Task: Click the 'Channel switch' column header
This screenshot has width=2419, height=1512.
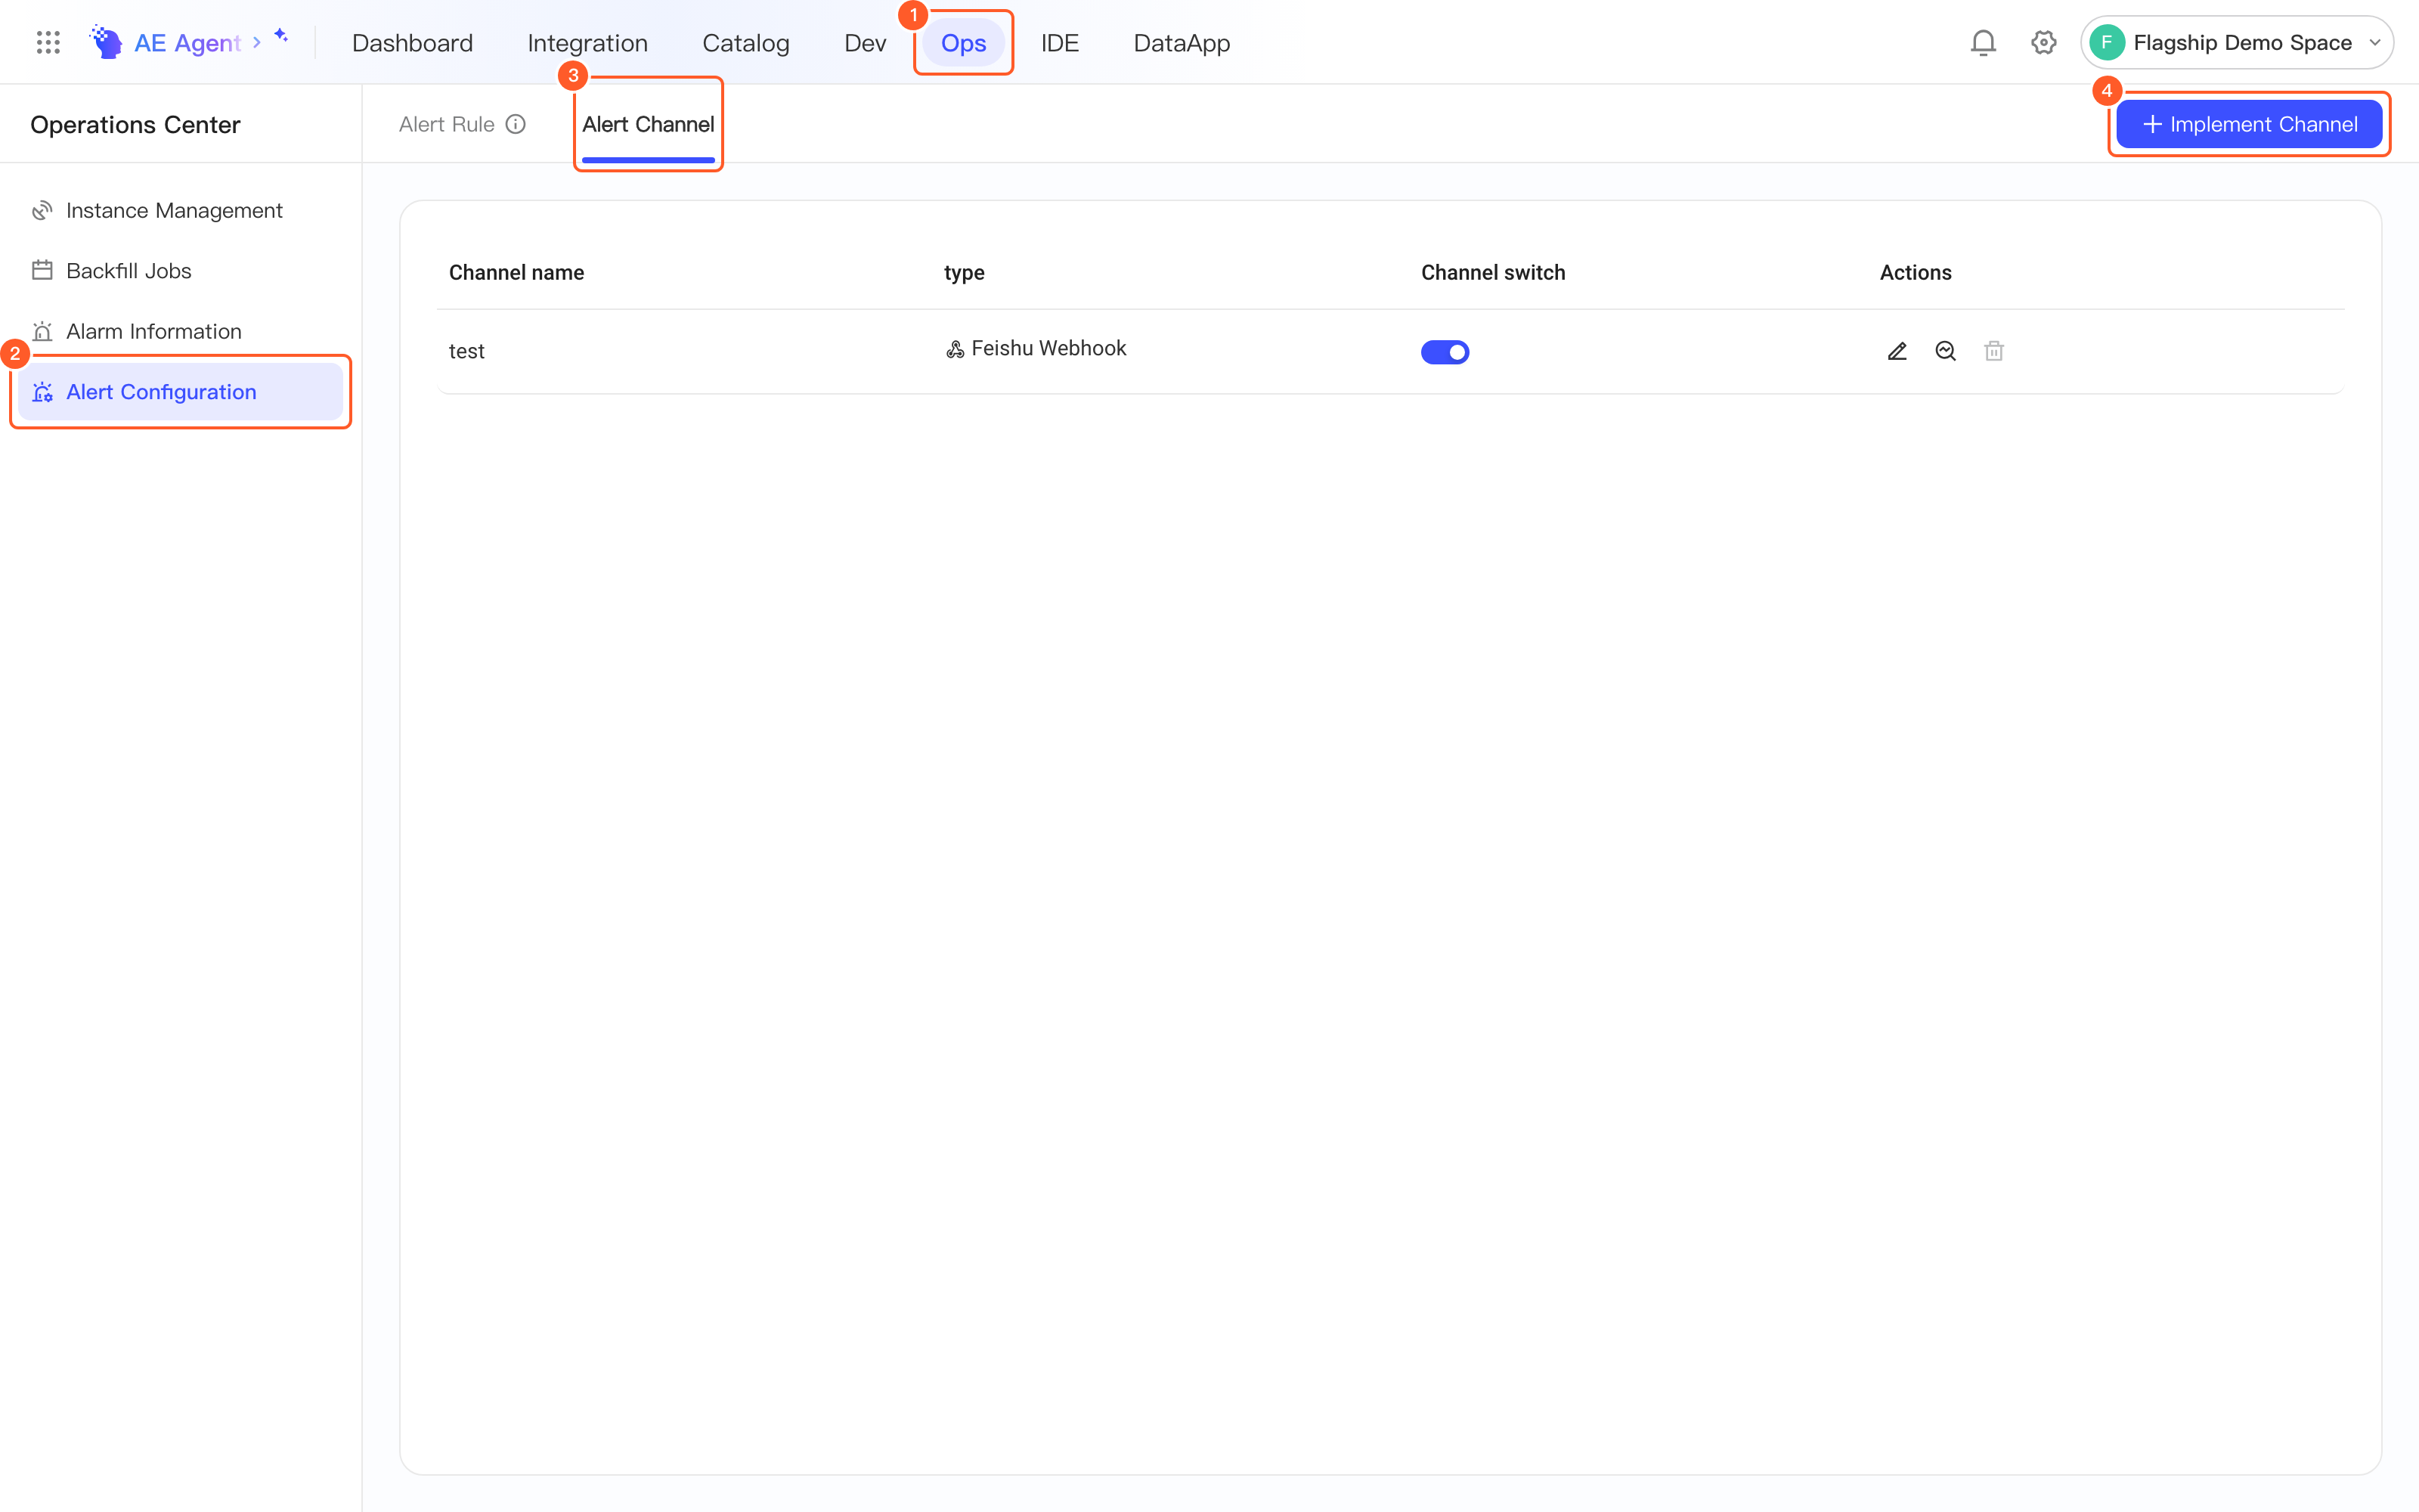Action: (x=1494, y=272)
